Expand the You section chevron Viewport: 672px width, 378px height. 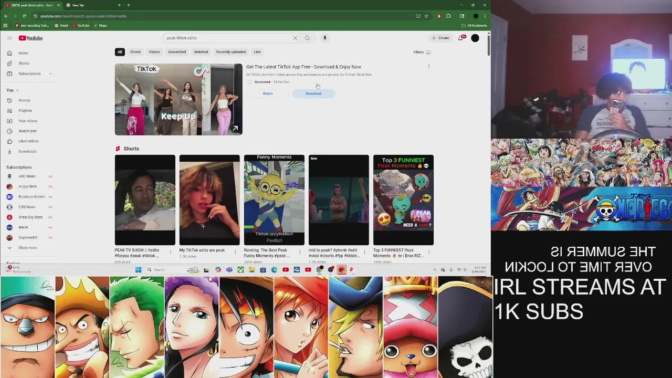coord(17,90)
